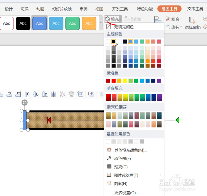207x196 pixels.
Task: Select the dark green recommended gradient swatch
Action: pos(125,124)
